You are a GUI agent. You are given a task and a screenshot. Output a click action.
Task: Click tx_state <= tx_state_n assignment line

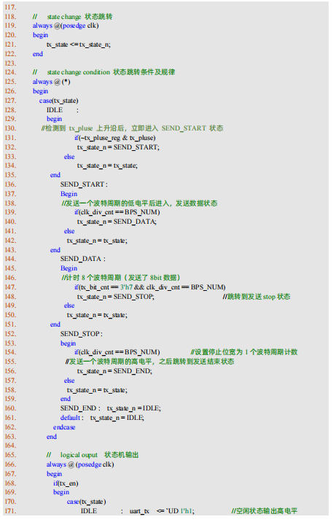(79, 44)
